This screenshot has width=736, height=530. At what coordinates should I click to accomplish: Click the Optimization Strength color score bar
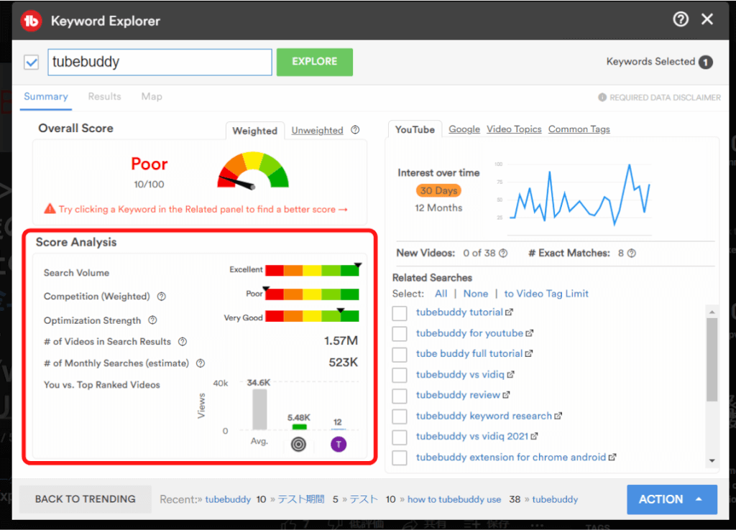(312, 316)
